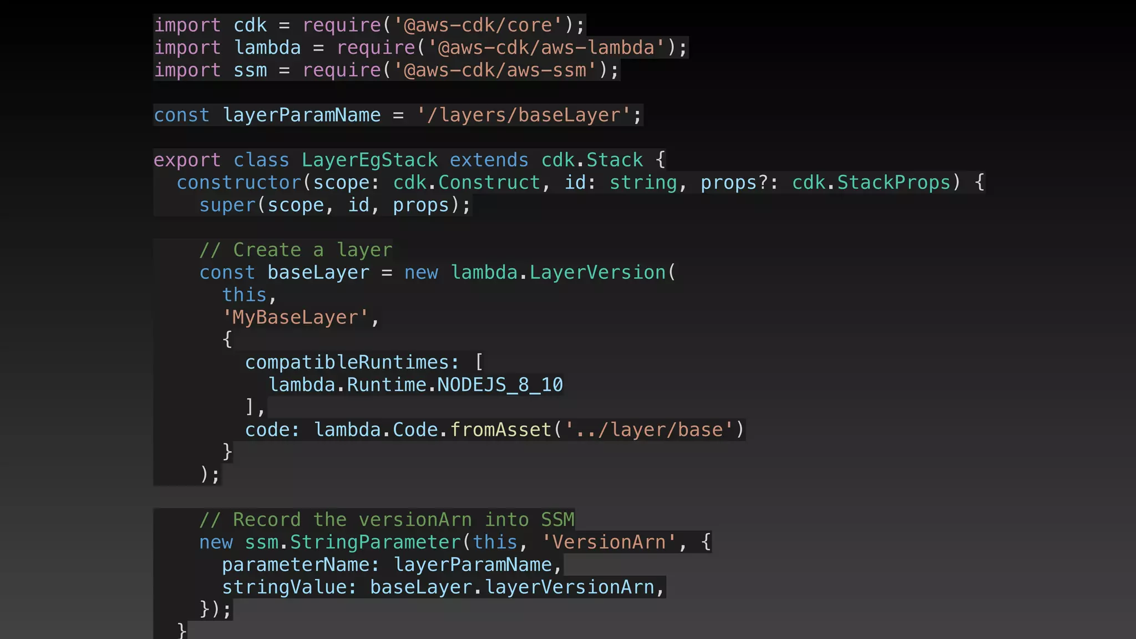The image size is (1136, 639).
Task: Click the ssm.StringParameter constructor
Action: coord(353,542)
